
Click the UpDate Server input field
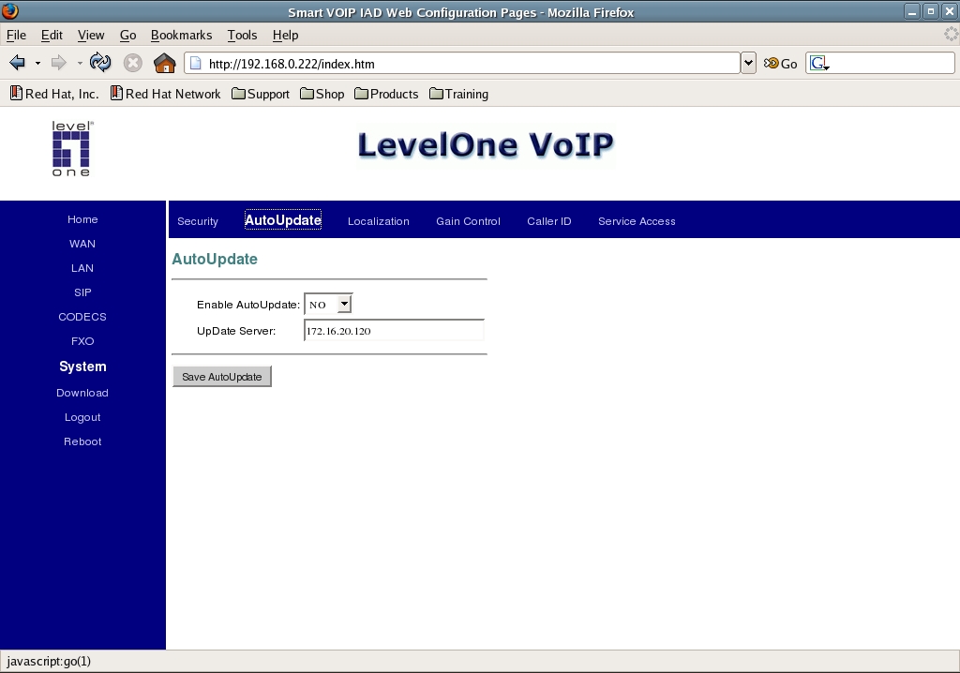[394, 331]
